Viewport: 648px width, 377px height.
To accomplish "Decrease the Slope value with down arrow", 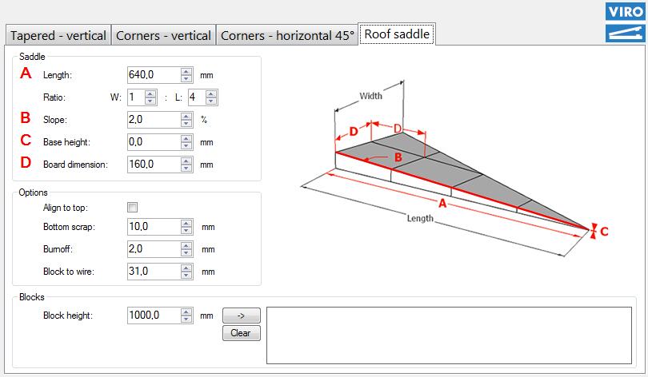I will (186, 124).
